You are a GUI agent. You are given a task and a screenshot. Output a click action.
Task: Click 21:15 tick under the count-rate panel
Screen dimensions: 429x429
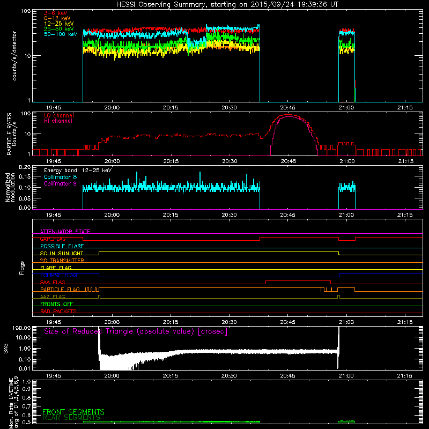click(405, 108)
